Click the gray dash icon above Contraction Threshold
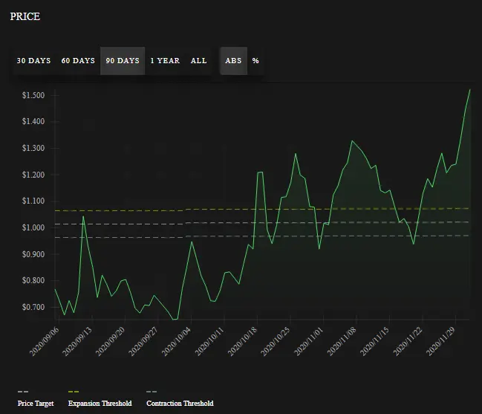Image resolution: width=482 pixels, height=414 pixels. coord(152,392)
